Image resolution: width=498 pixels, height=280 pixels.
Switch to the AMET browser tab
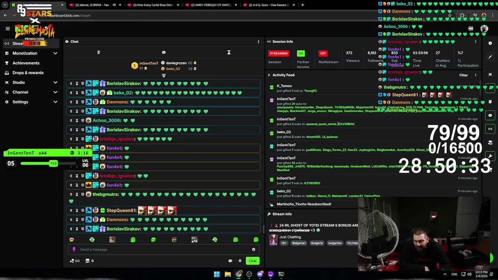[211, 5]
